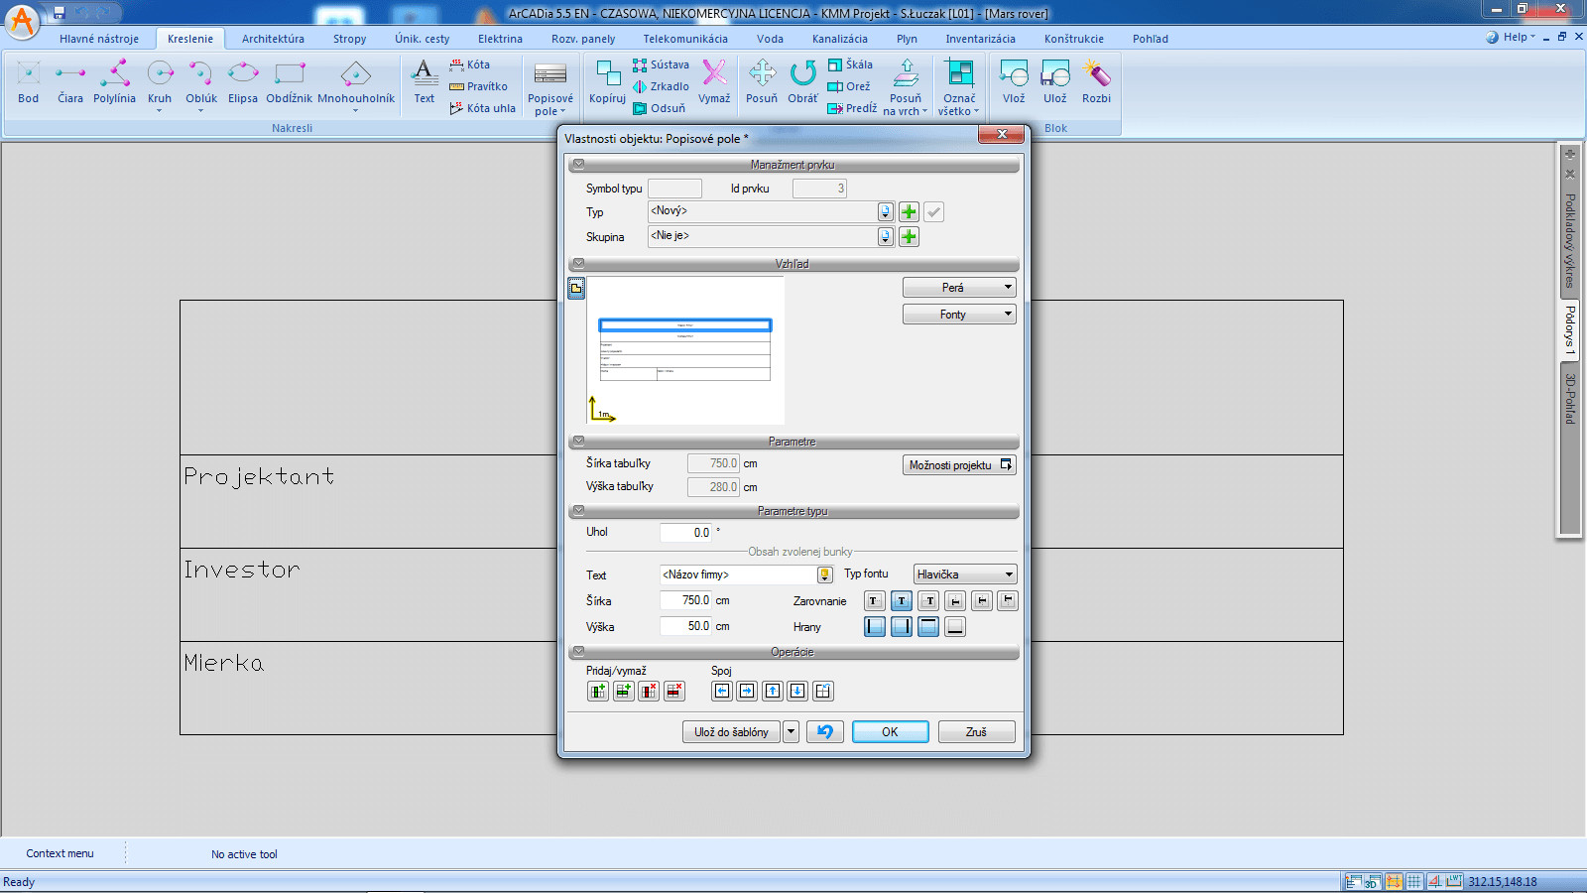1587x893 pixels.
Task: Select the Posuň move tool
Action: (x=762, y=82)
